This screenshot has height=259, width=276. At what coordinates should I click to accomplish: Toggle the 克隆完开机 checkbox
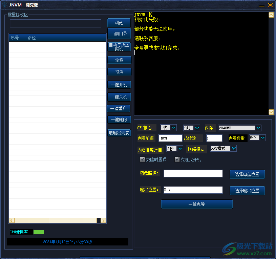[x=177, y=159]
